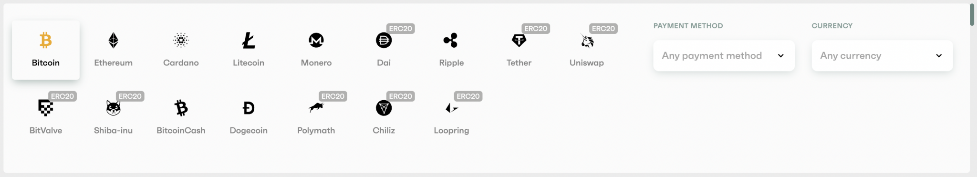977x177 pixels.
Task: Select the BitcoinCash icon
Action: (181, 108)
